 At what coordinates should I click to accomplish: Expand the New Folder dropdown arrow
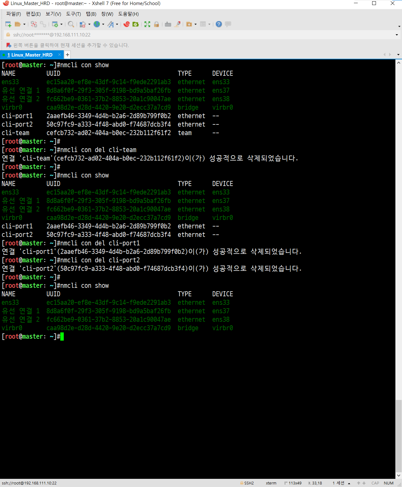196,24
